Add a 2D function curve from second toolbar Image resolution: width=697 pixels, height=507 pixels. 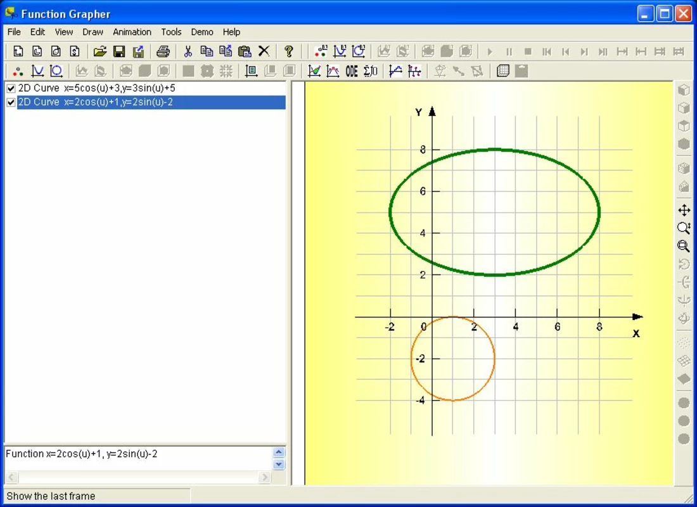(37, 71)
